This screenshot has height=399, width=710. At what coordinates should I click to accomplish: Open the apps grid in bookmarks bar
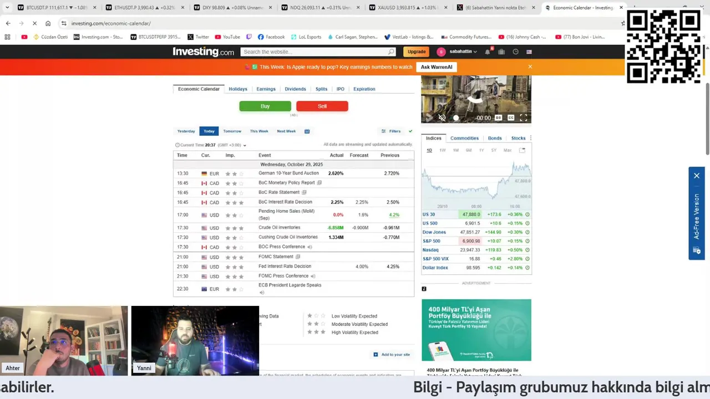click(x=7, y=37)
